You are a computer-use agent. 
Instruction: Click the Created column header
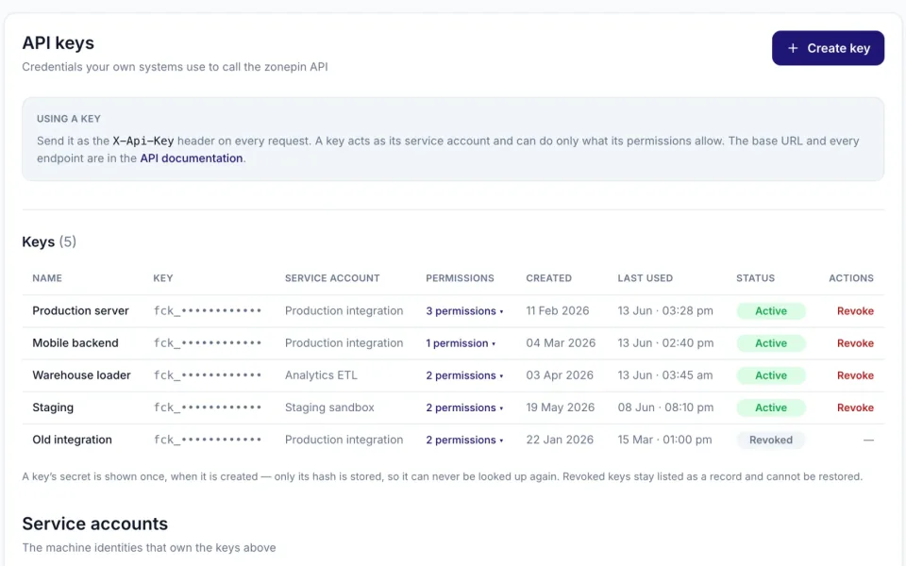point(548,277)
